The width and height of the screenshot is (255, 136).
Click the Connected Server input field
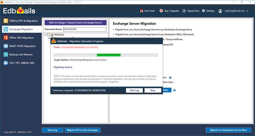[x=85, y=29]
